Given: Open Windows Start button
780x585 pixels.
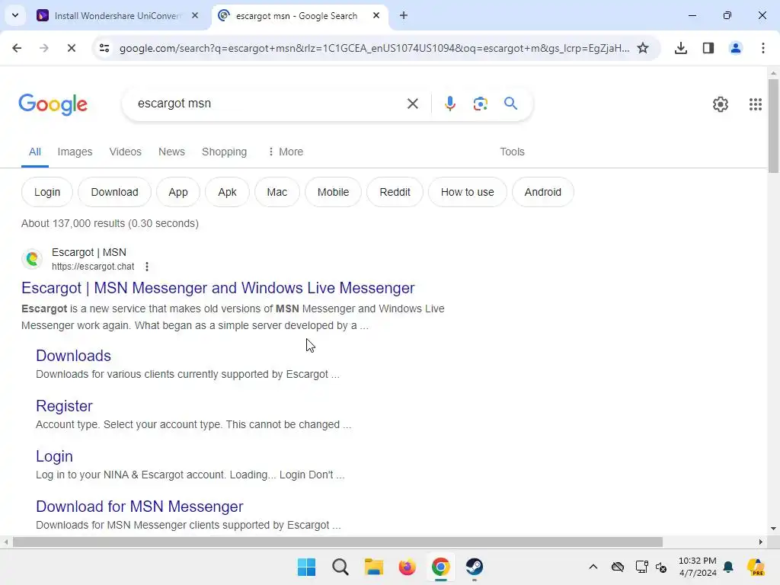Looking at the screenshot, I should coord(306,567).
